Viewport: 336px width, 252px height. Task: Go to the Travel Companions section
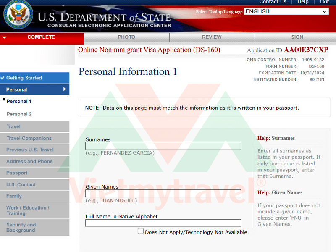[35, 138]
